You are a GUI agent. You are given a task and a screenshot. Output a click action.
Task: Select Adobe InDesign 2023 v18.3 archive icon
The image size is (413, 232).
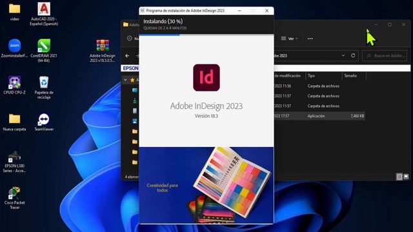pyautogui.click(x=103, y=51)
